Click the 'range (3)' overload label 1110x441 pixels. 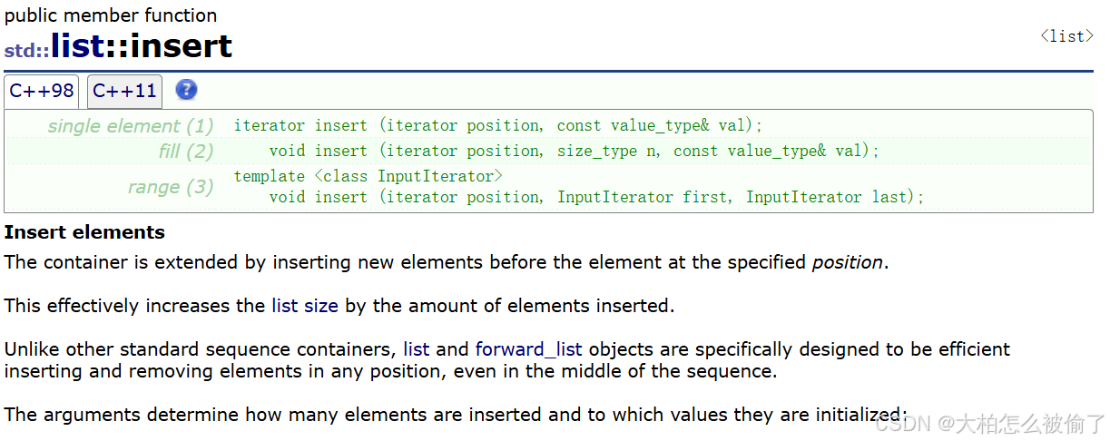click(170, 187)
